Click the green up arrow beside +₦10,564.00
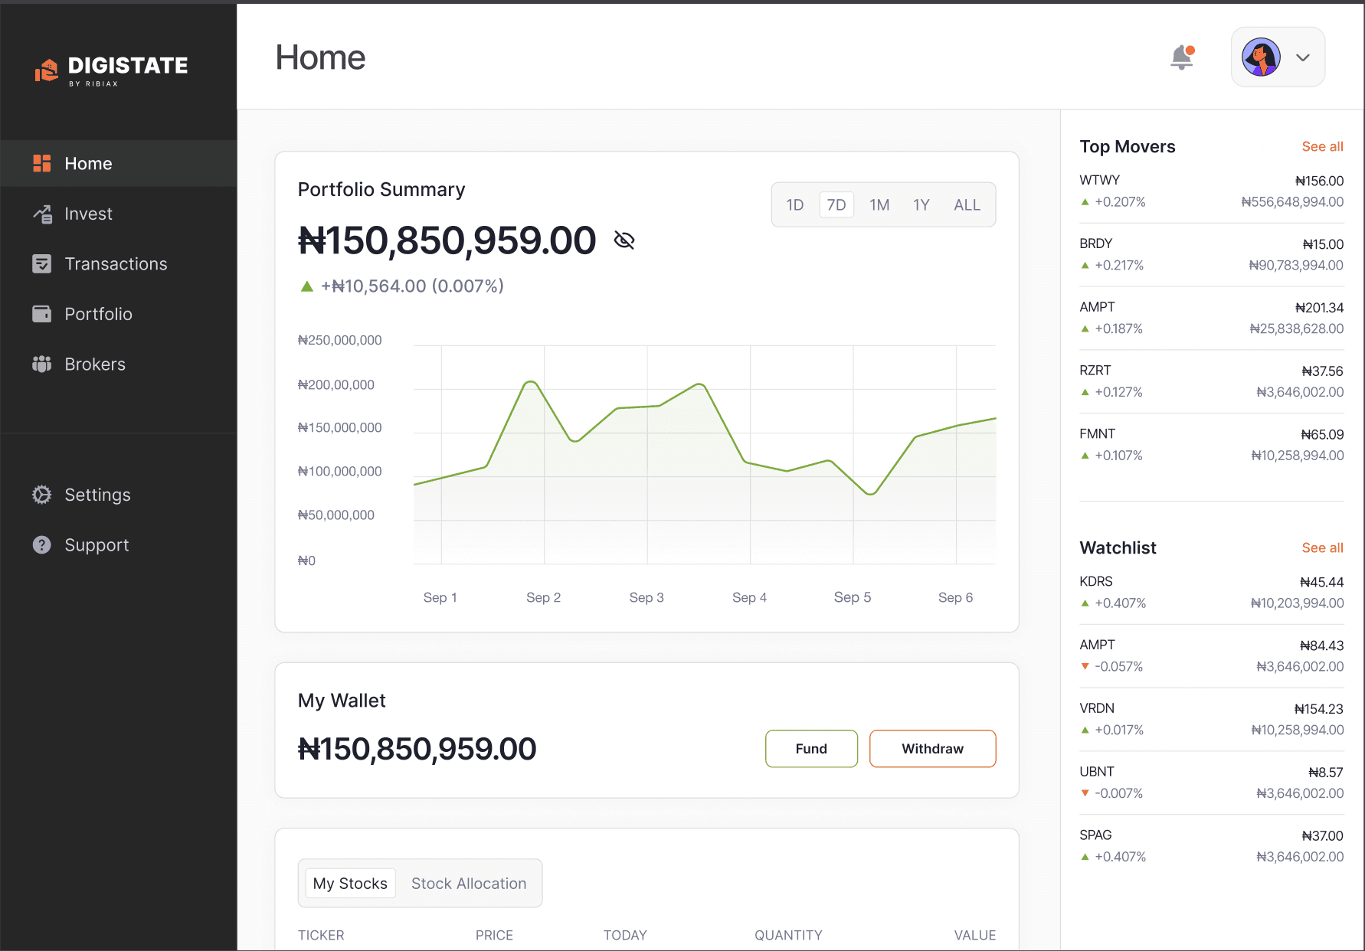This screenshot has width=1365, height=951. [307, 286]
